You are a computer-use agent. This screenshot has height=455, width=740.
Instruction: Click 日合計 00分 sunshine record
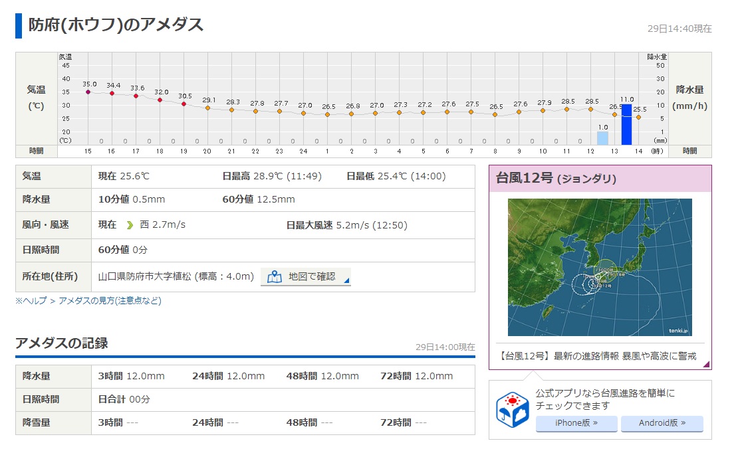[x=124, y=399]
